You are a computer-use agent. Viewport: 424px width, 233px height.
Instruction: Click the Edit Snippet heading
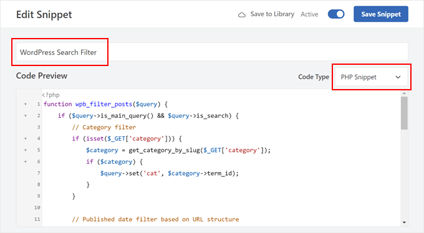pyautogui.click(x=44, y=14)
